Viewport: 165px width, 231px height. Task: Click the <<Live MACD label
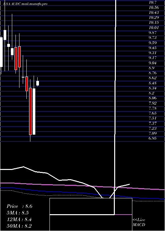[x=139, y=222]
